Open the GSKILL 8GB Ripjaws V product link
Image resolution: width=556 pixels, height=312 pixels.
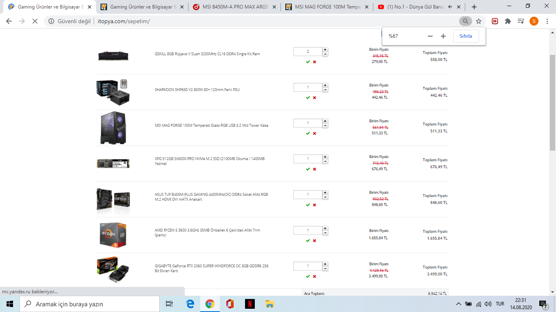[207, 54]
